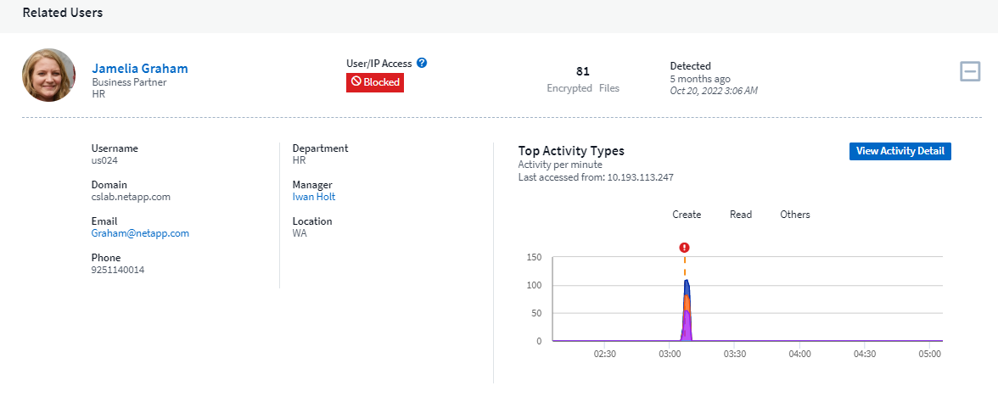Click the red Blocked status badge
The width and height of the screenshot is (998, 408).
375,82
